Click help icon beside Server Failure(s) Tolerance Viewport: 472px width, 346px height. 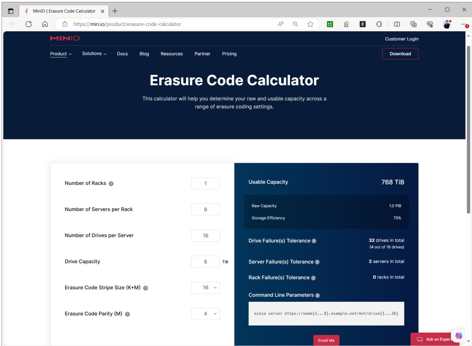click(x=317, y=262)
